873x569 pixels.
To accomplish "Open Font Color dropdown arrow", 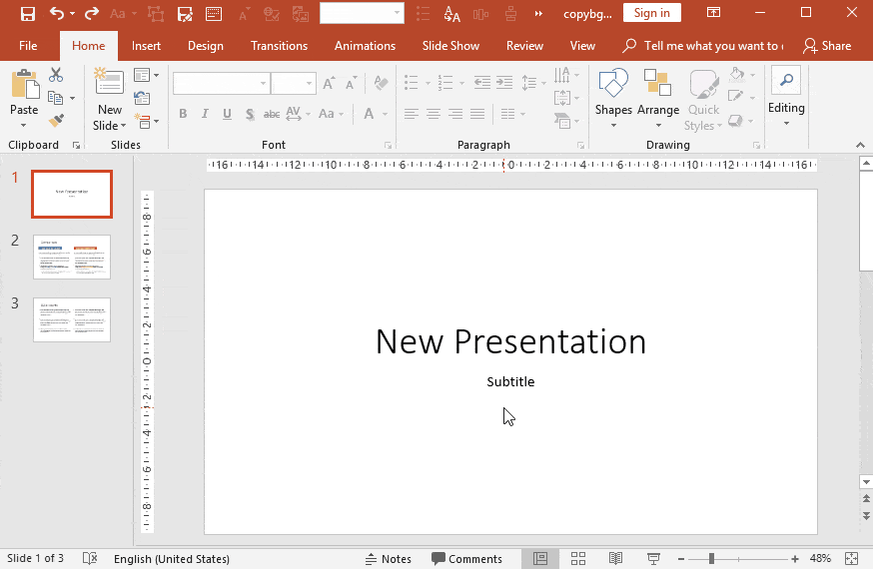I will pos(386,114).
